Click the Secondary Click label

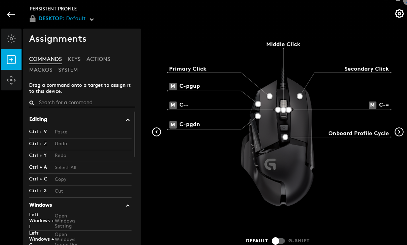[x=367, y=69]
